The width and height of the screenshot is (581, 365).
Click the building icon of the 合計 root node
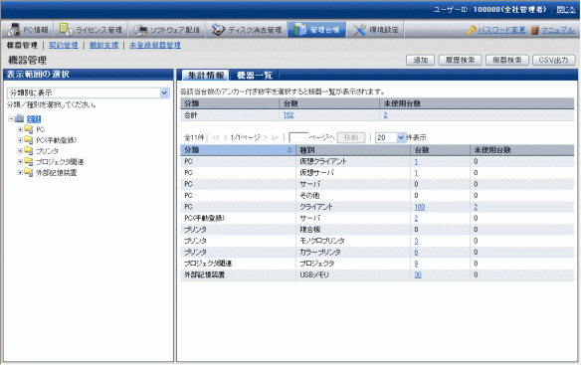click(x=19, y=119)
